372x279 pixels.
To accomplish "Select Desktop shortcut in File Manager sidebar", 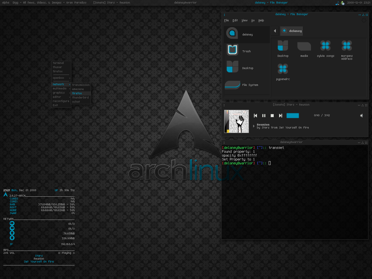I will click(x=247, y=68).
